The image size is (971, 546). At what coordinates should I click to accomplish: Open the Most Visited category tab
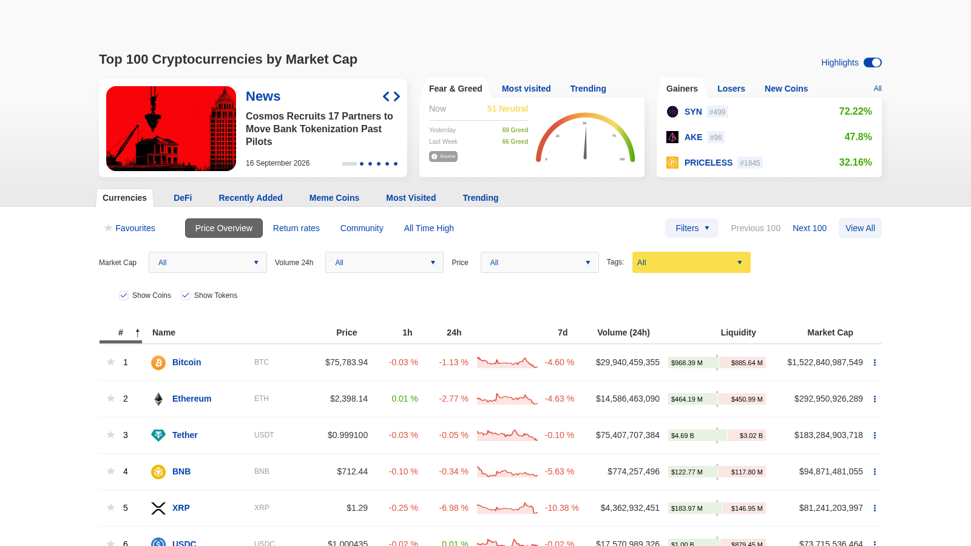411,198
